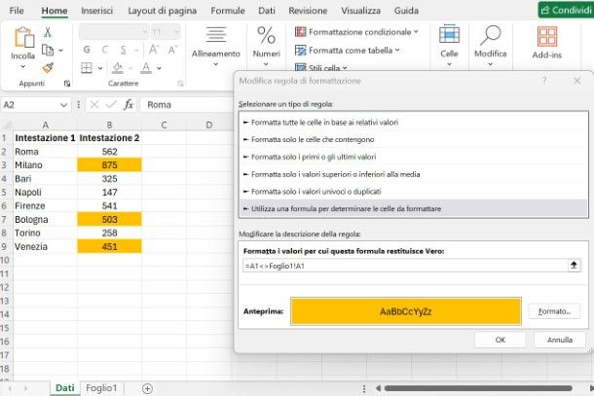594x396 pixels.
Task: Expand the Borders dropdown arrow
Action: click(x=100, y=68)
